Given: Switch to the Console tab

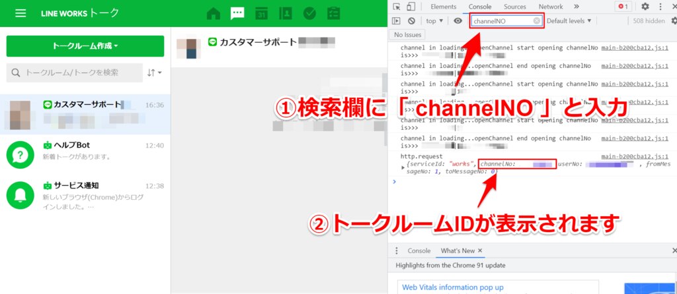Looking at the screenshot, I should point(480,7).
